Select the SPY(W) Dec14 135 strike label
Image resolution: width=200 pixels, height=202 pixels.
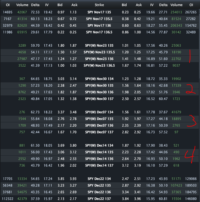pyautogui.click(x=99, y=152)
